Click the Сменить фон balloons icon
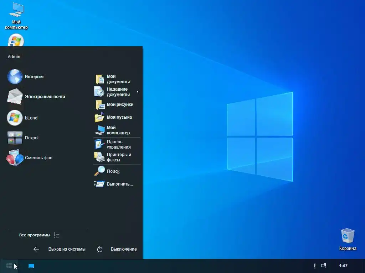The height and width of the screenshot is (273, 365). coord(15,157)
